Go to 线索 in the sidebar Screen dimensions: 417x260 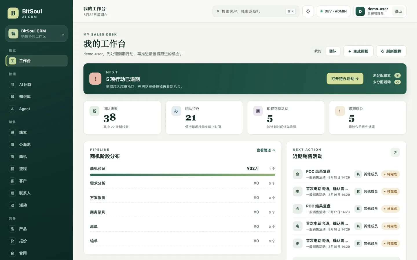coord(36,133)
